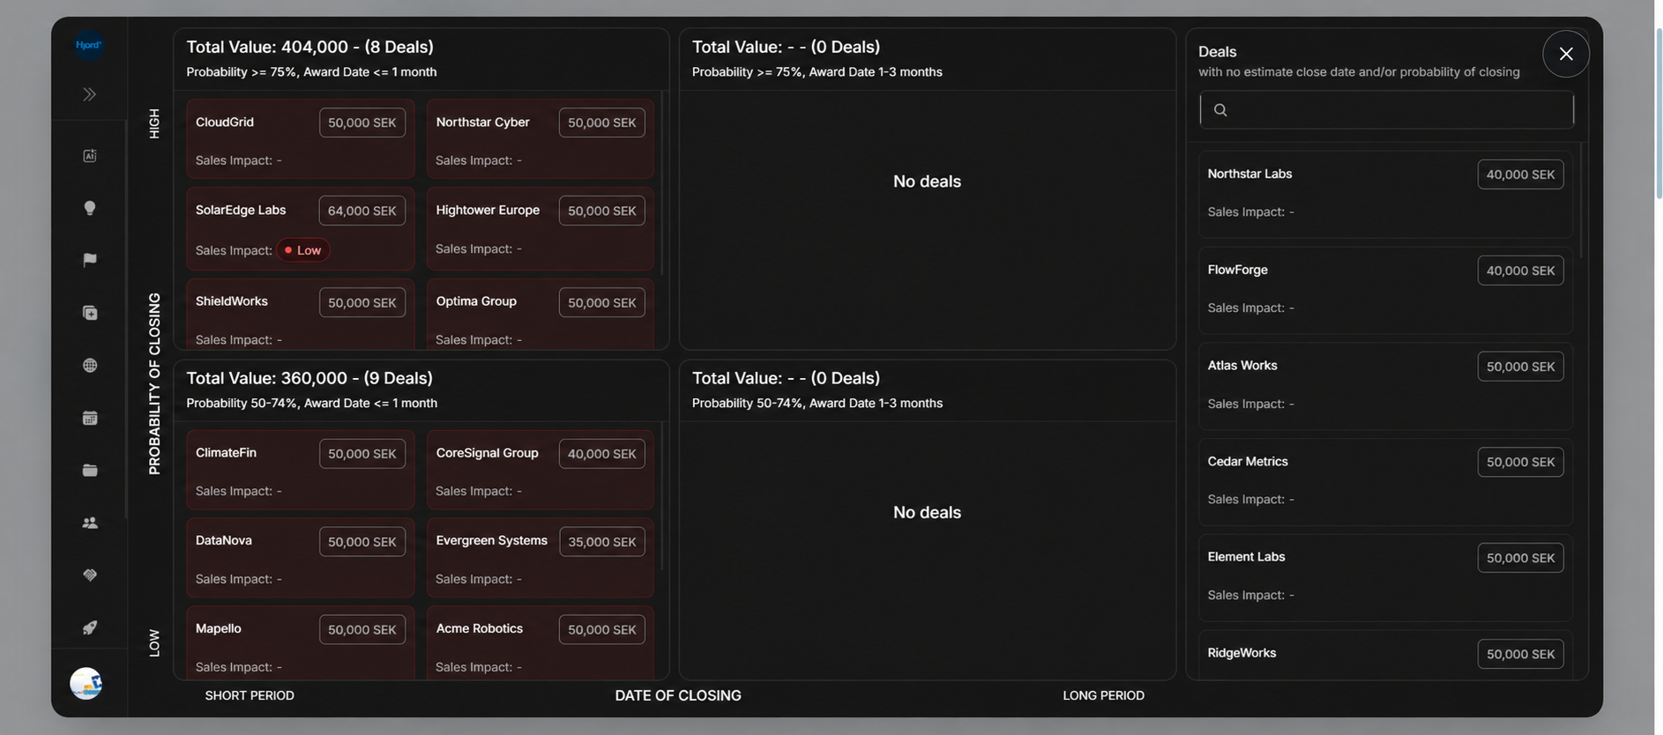Viewport: 1663px width, 735px height.
Task: Select the CoreSignal Group deal card
Action: [x=541, y=470]
